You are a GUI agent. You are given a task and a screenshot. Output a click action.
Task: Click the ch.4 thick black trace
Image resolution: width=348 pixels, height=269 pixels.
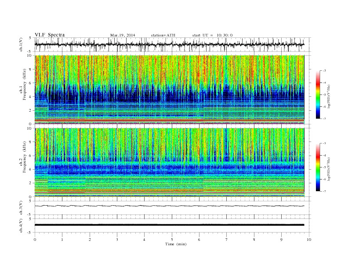(169, 225)
